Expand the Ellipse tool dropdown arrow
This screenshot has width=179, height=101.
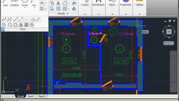tap(45, 3)
